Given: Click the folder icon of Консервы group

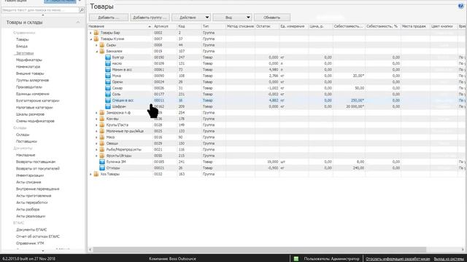Looking at the screenshot, I should pyautogui.click(x=102, y=119).
